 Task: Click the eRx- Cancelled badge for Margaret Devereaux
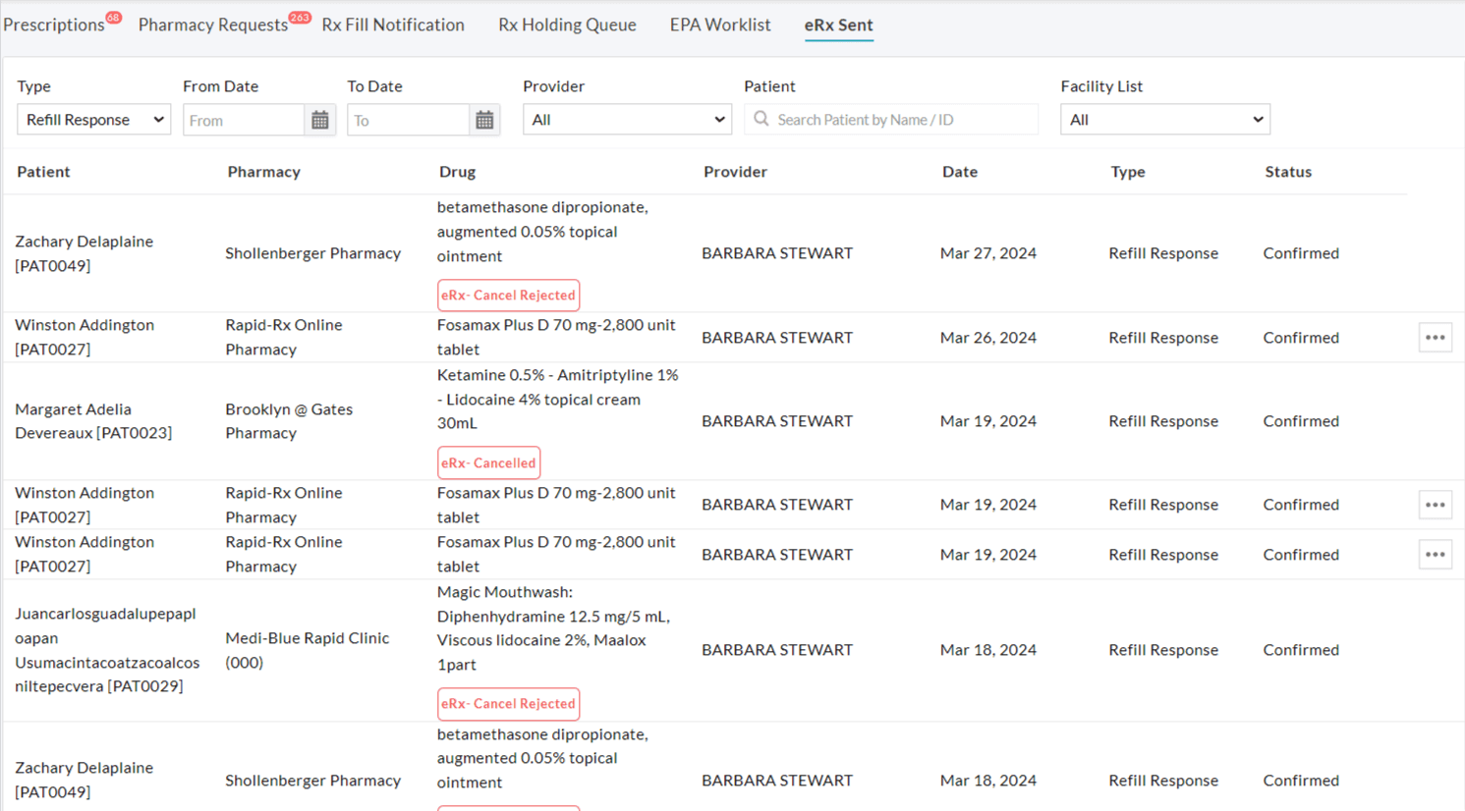(488, 462)
